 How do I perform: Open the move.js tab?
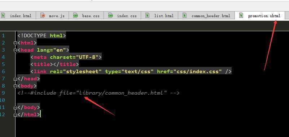[x=52, y=15]
